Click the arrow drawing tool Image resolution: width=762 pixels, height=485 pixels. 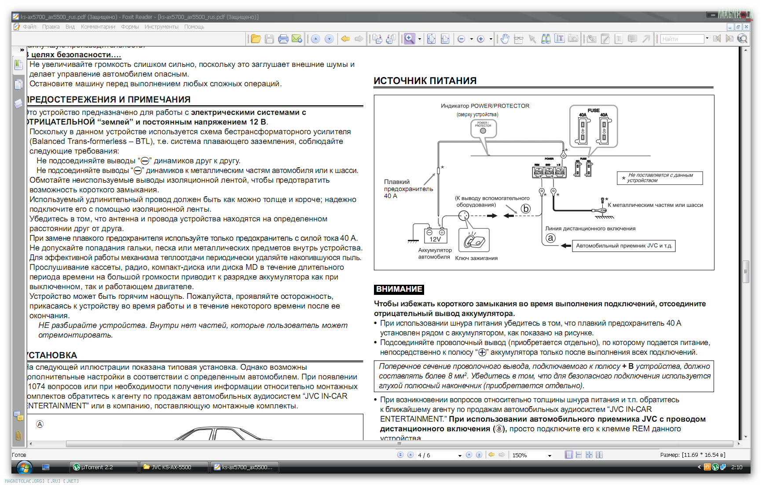click(646, 39)
